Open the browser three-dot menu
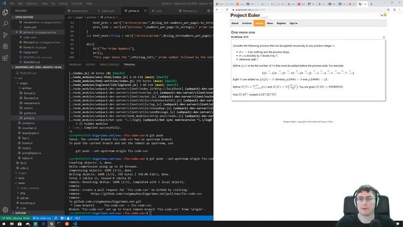 (x=400, y=9)
